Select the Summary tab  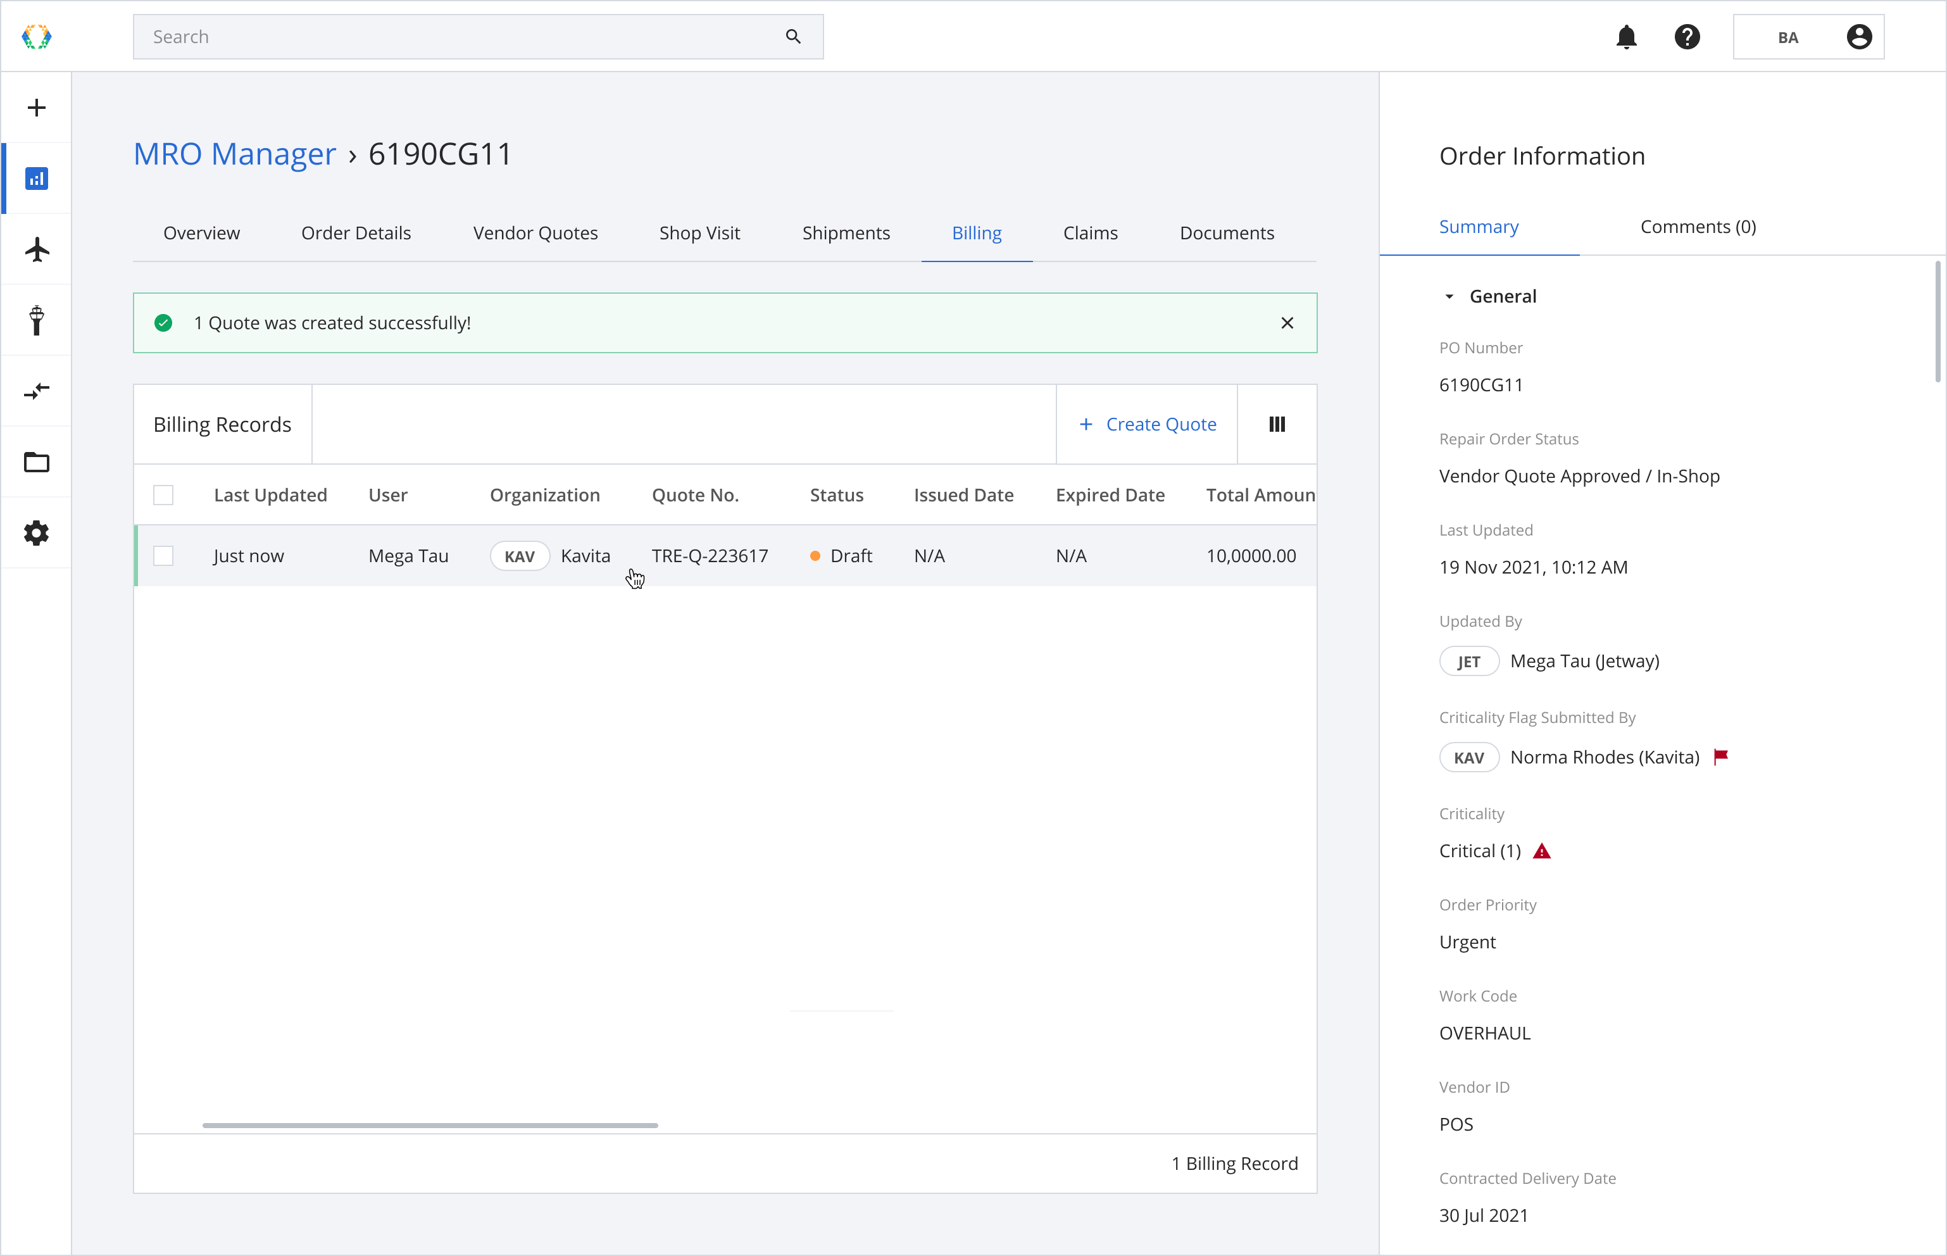1478,227
